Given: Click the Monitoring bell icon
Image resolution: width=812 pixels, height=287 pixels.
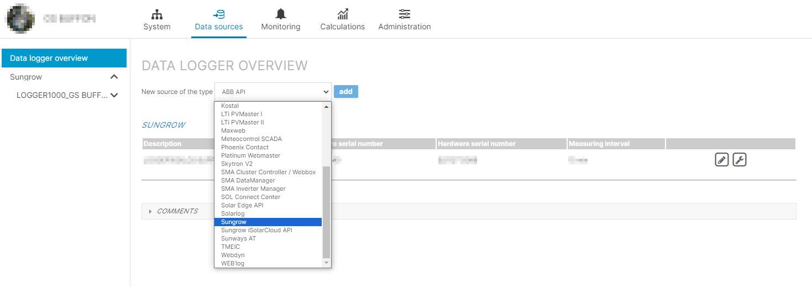Looking at the screenshot, I should click(281, 14).
